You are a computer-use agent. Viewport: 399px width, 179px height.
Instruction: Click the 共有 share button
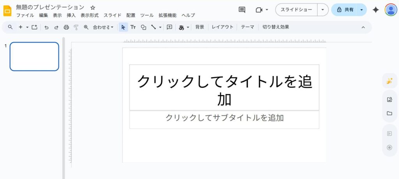pyautogui.click(x=344, y=10)
